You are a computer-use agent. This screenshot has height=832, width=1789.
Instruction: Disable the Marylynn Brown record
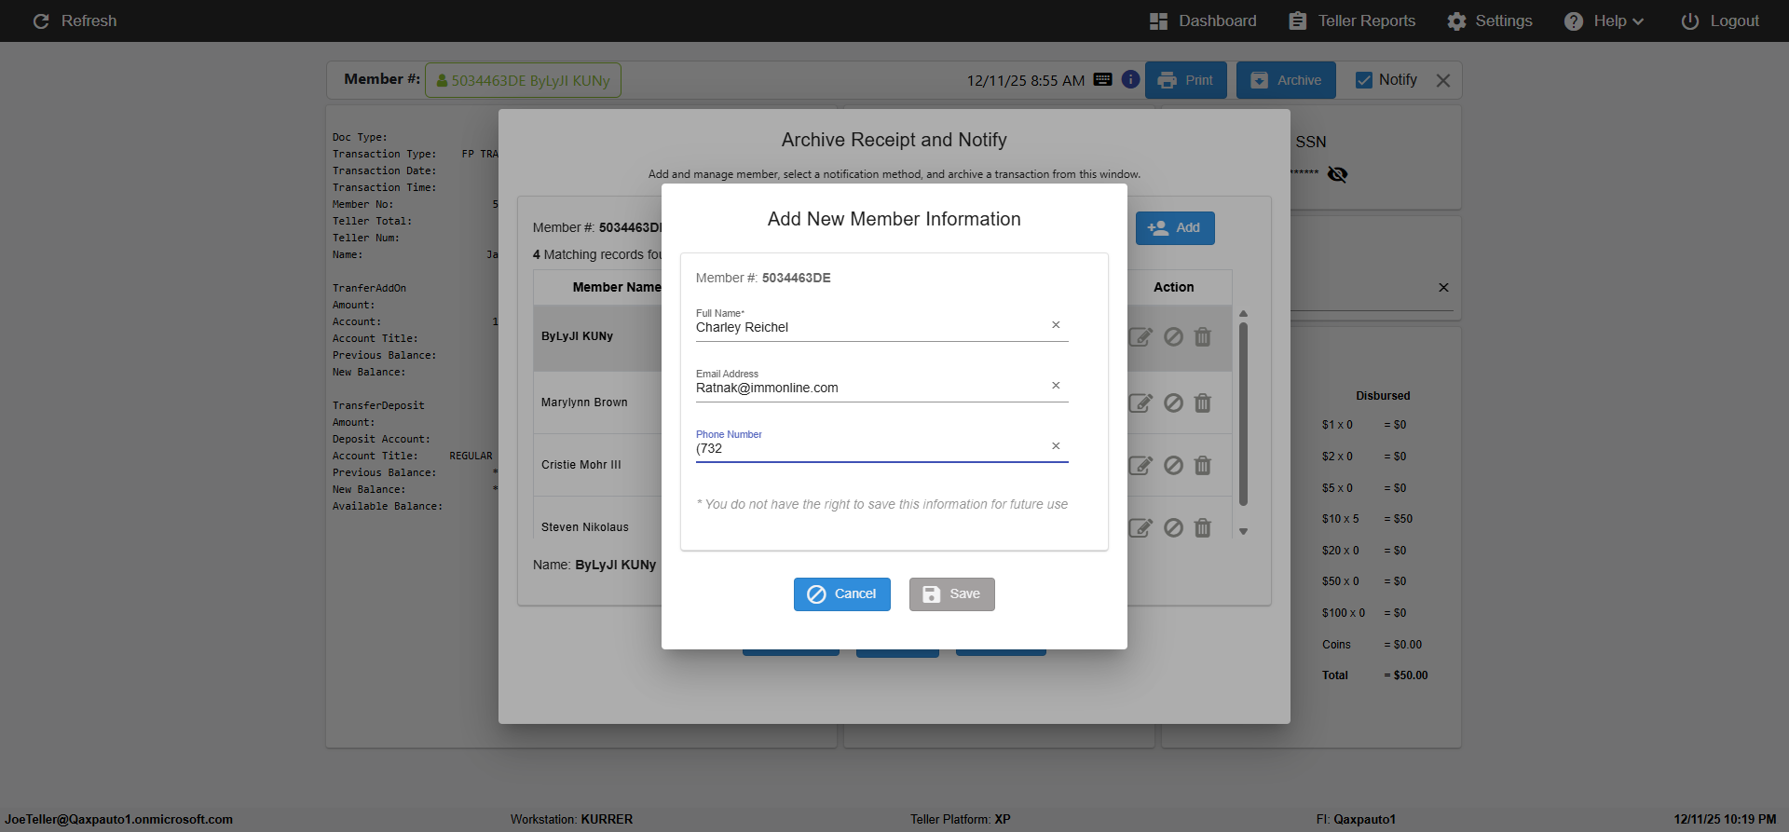1174,402
